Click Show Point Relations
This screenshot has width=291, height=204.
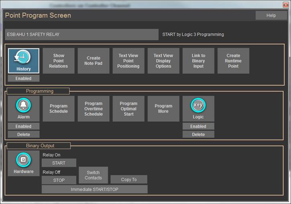[x=59, y=61]
